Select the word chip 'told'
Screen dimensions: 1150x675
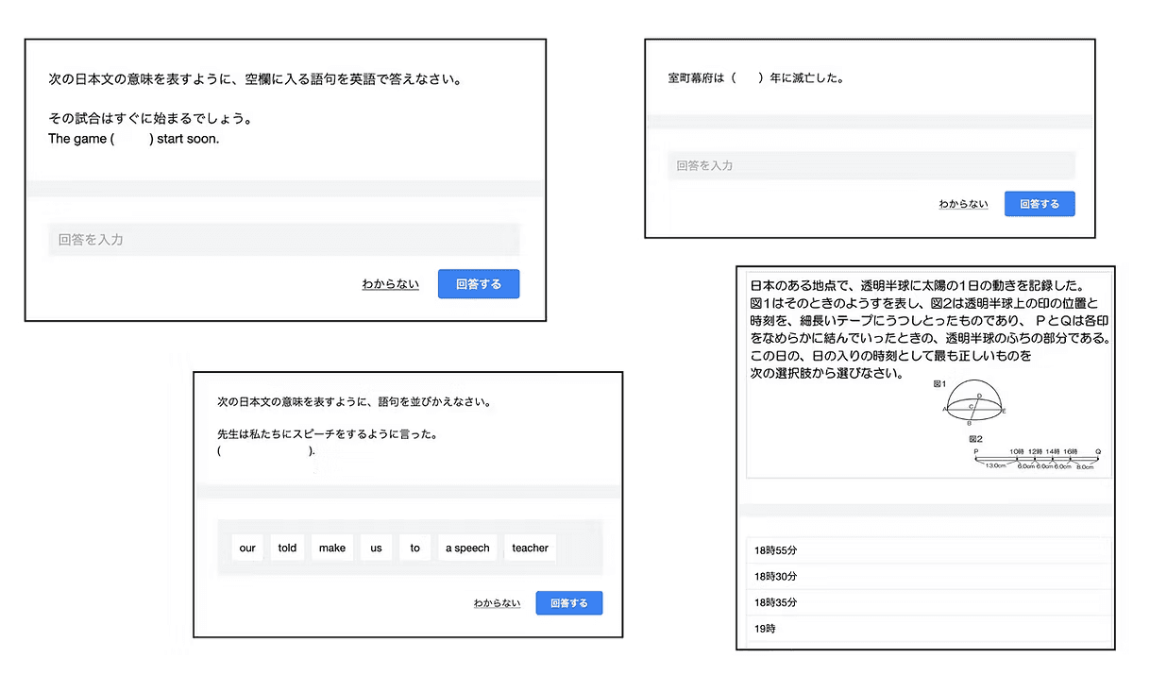click(286, 548)
